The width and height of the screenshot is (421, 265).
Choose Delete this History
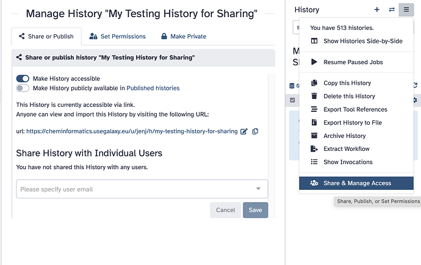(356, 96)
